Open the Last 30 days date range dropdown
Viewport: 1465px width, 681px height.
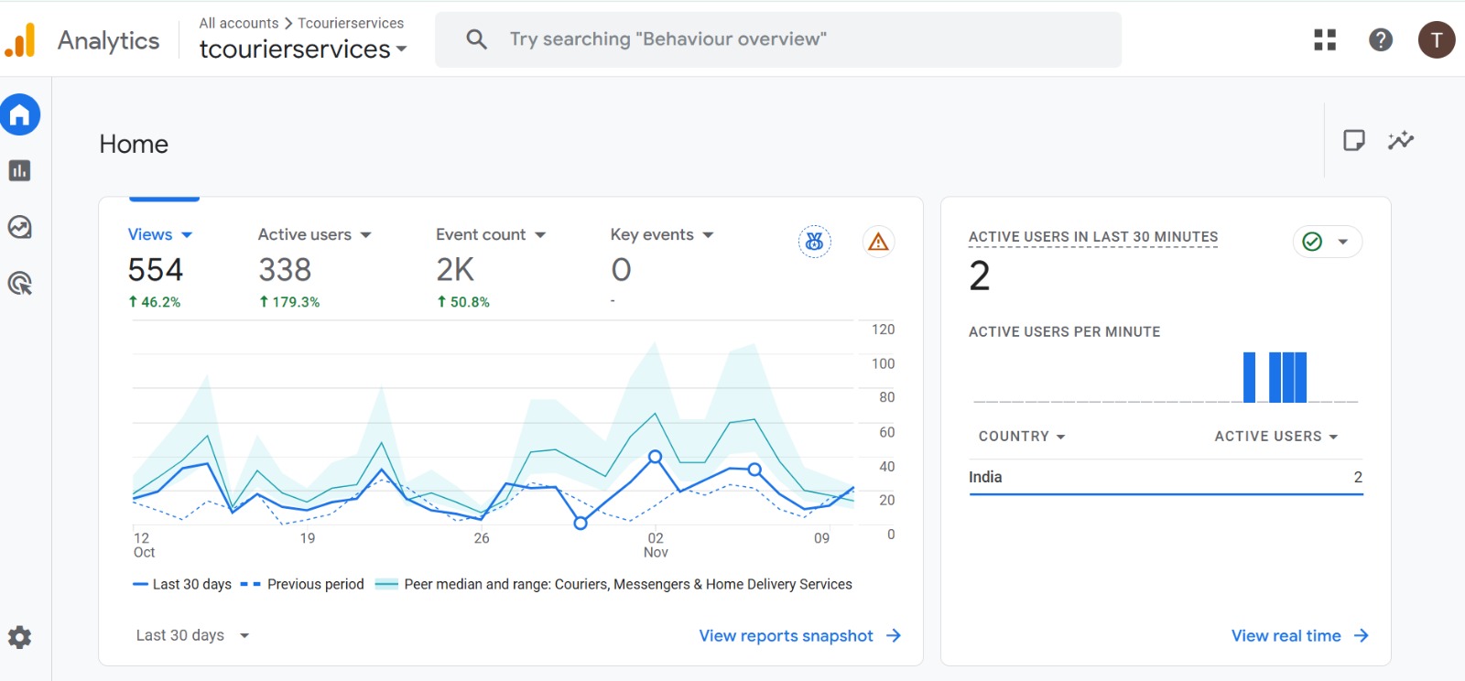(x=192, y=635)
